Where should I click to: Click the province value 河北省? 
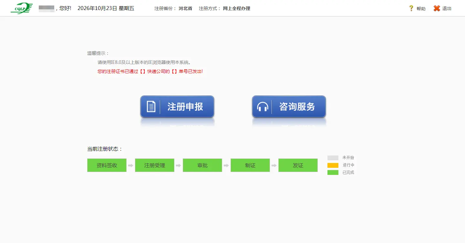click(x=185, y=8)
